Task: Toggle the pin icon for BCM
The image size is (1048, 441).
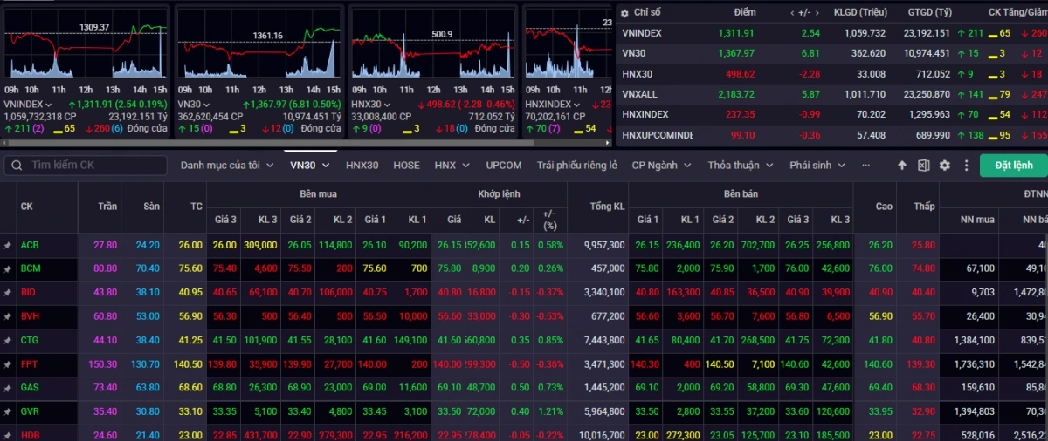Action: pos(8,268)
